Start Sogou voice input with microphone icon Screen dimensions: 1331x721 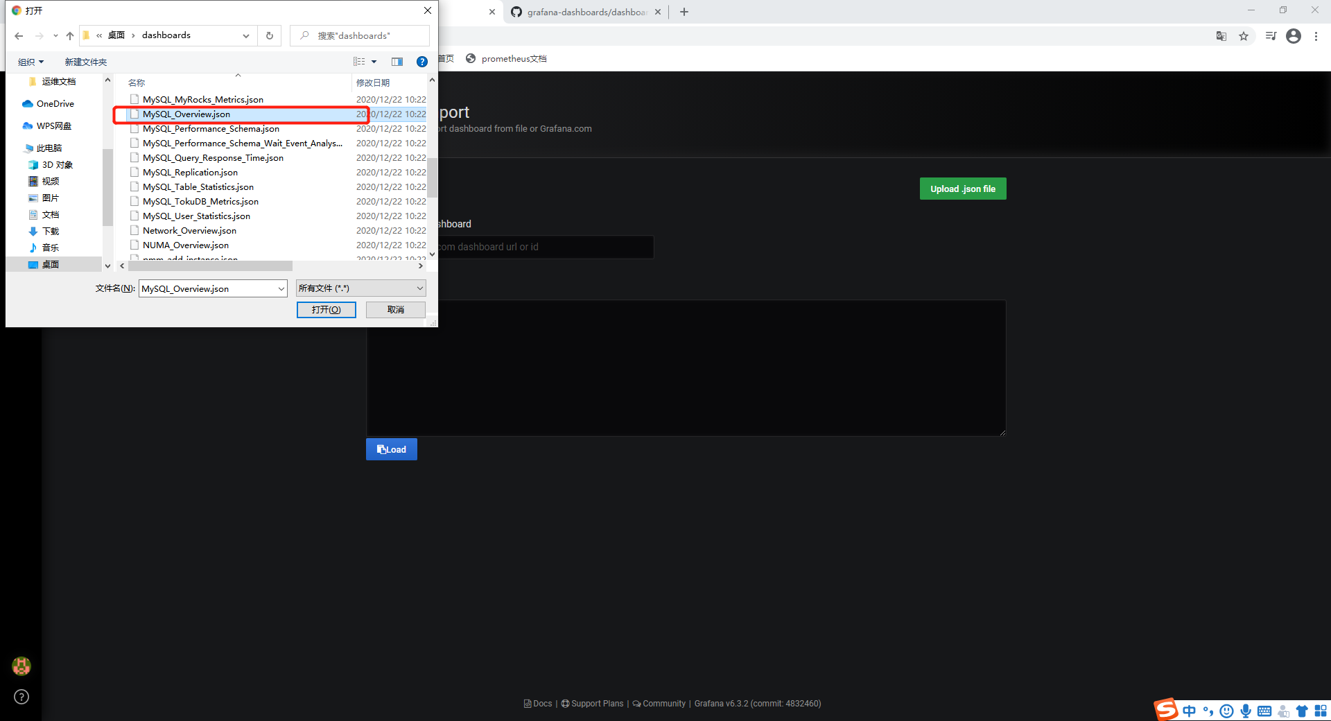tap(1246, 711)
